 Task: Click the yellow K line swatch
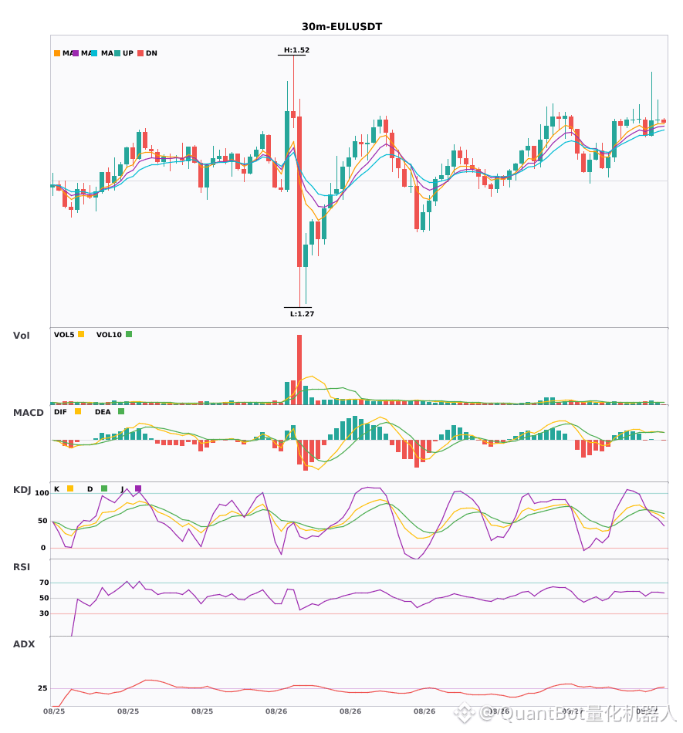tap(70, 488)
